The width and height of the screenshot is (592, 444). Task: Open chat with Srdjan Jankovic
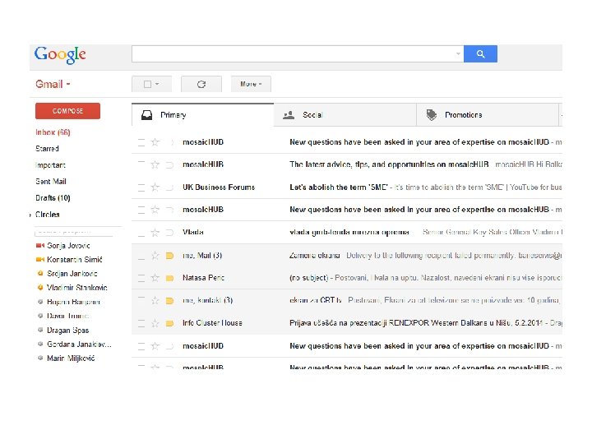point(72,274)
